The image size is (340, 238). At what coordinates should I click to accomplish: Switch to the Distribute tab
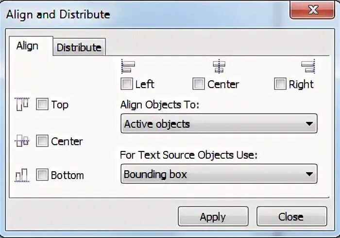point(79,47)
